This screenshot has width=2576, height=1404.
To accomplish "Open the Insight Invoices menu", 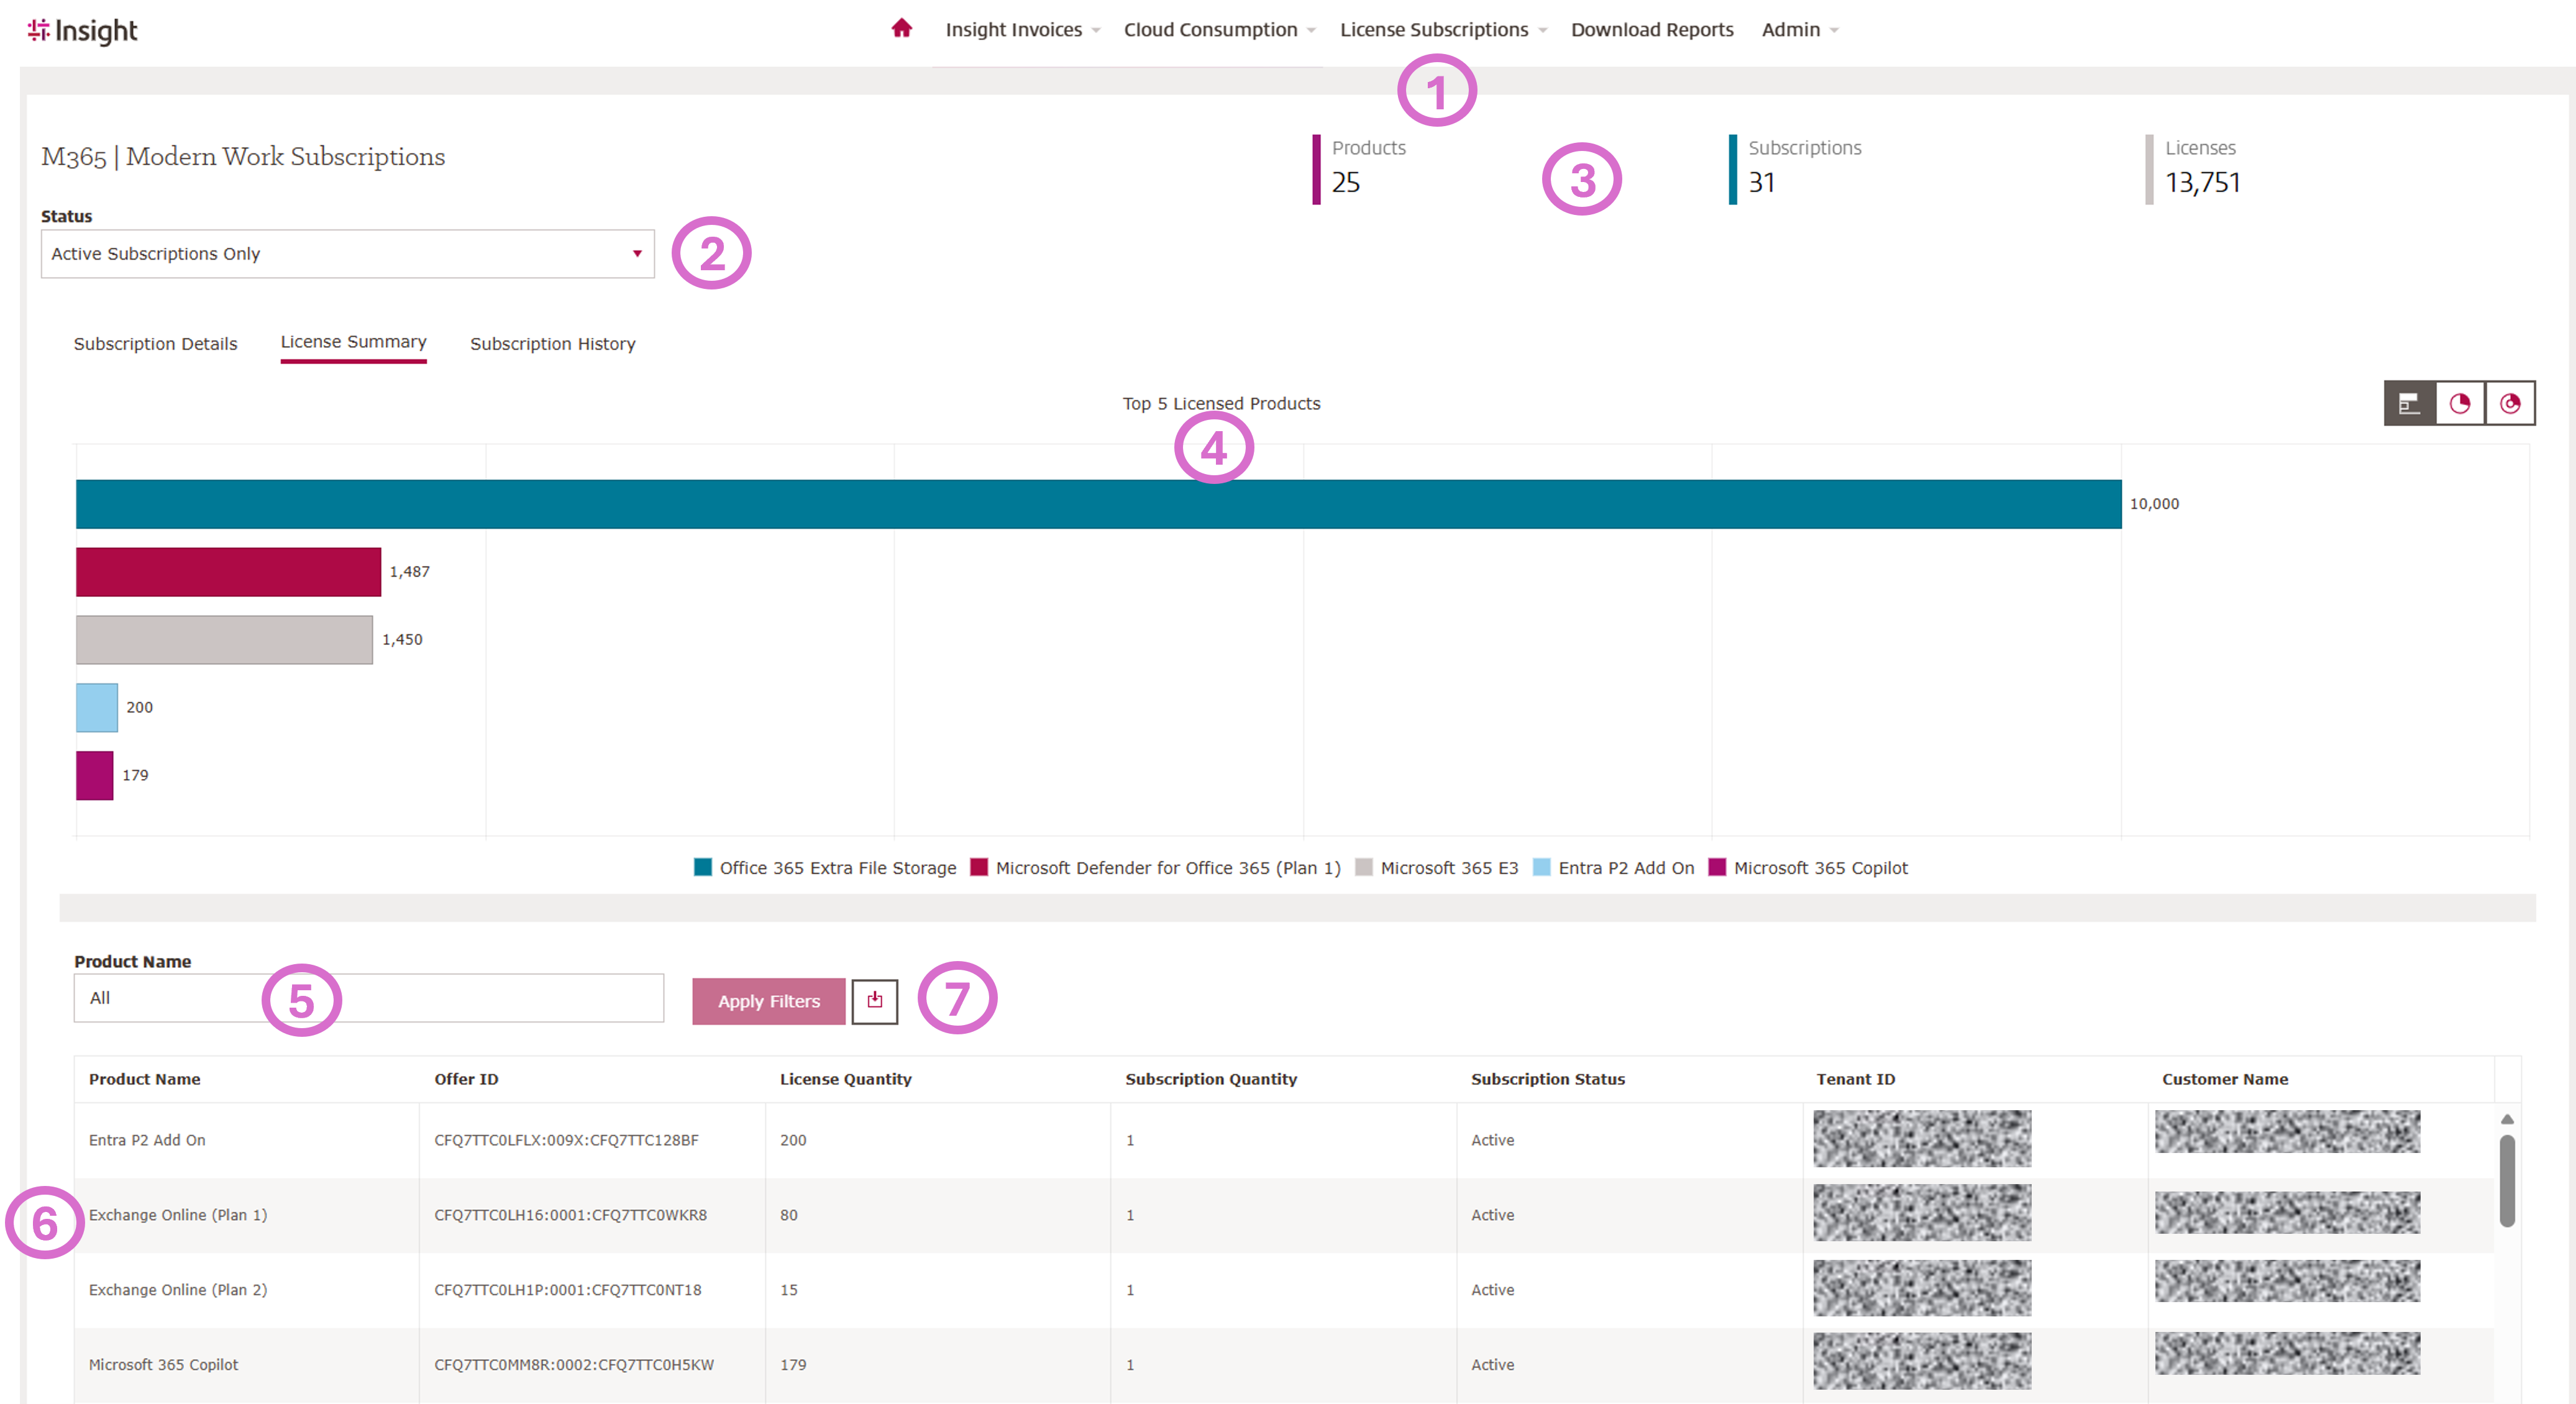I will pos(1022,30).
